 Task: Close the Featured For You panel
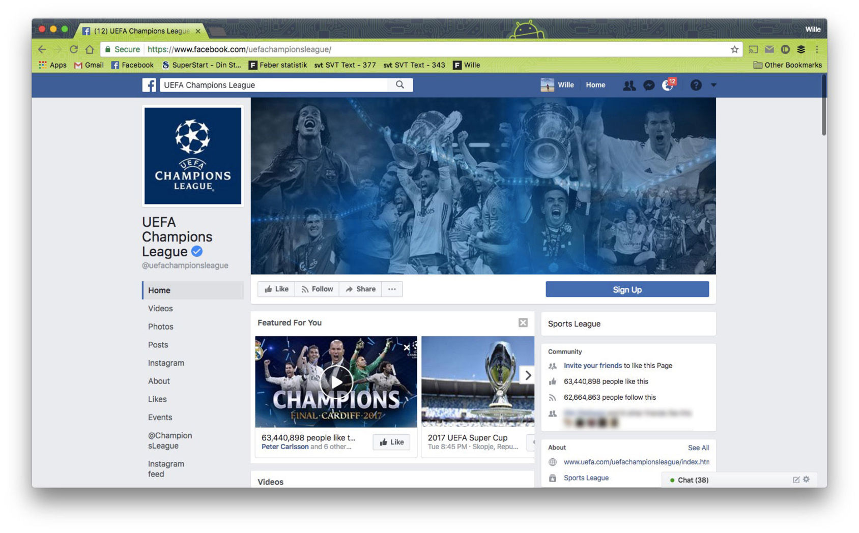pyautogui.click(x=523, y=323)
